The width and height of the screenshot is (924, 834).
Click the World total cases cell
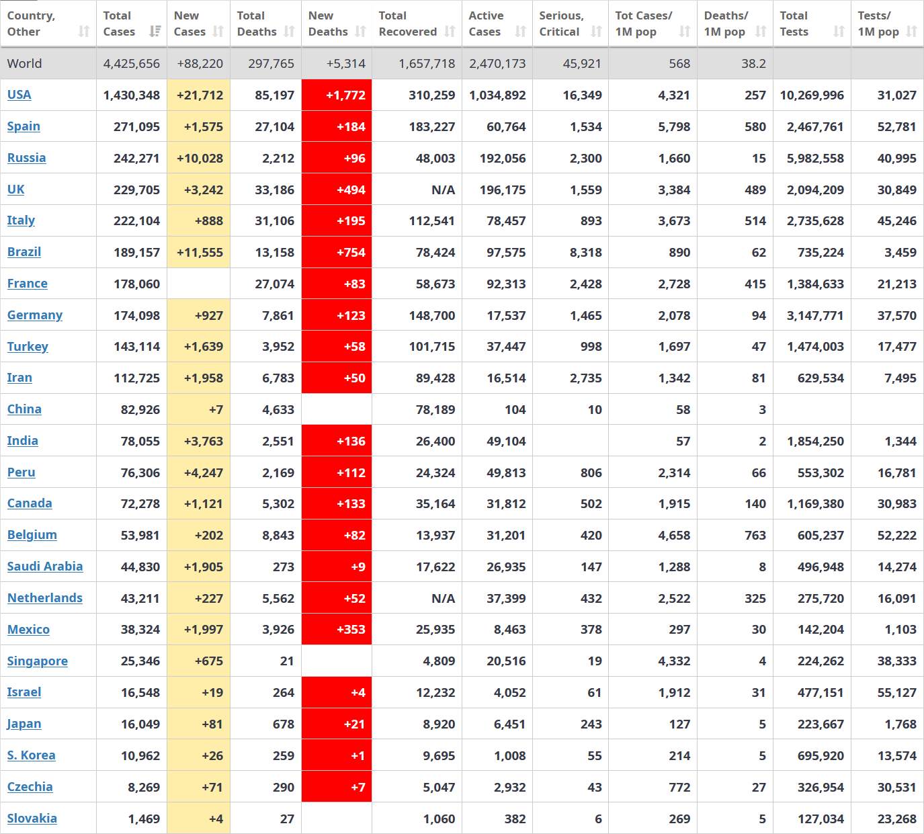(132, 64)
